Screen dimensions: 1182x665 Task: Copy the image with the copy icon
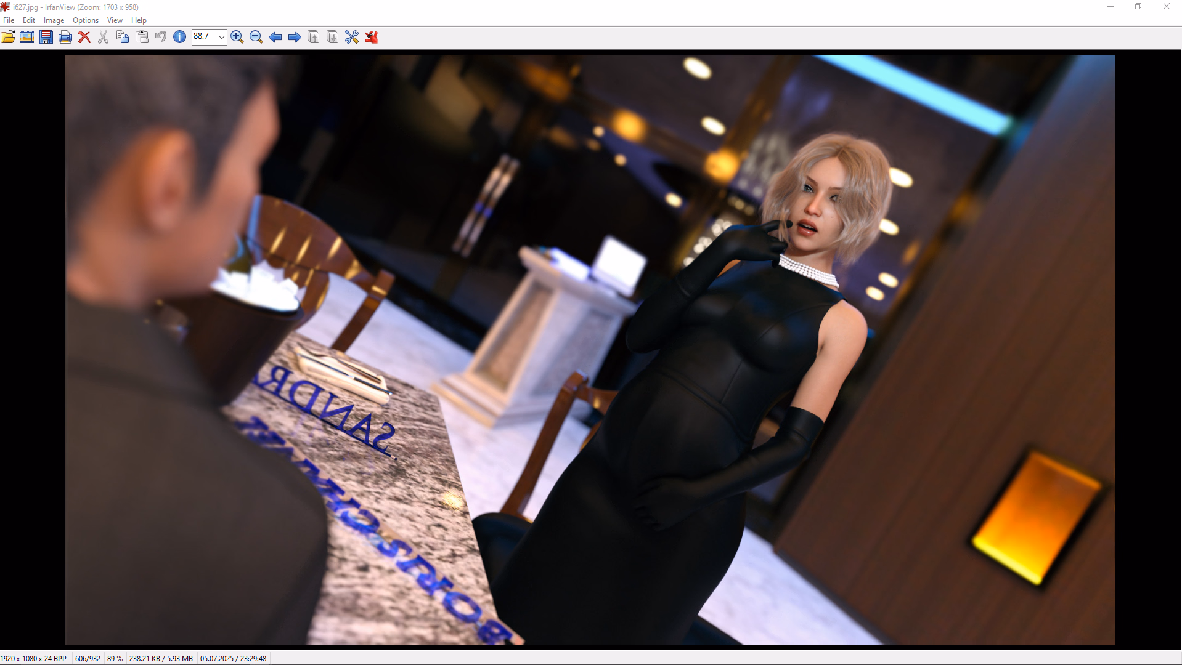point(123,37)
